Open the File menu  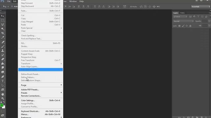[9, 1]
